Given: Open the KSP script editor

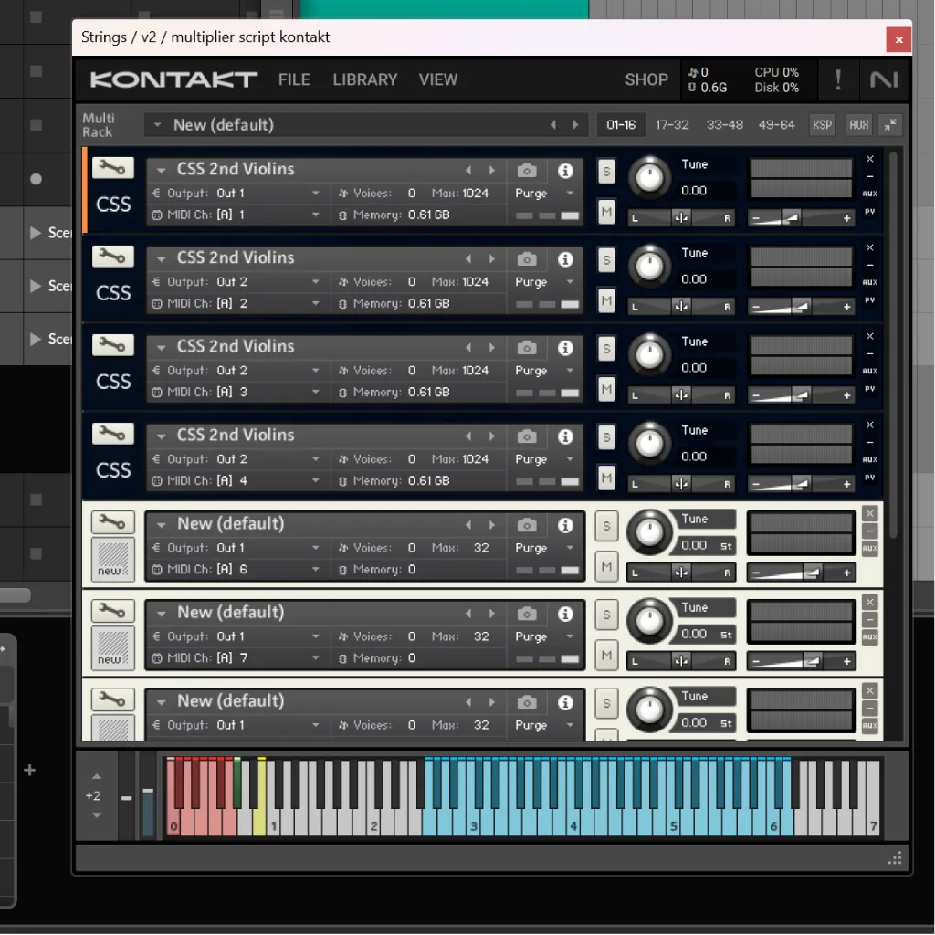Looking at the screenshot, I should [822, 124].
